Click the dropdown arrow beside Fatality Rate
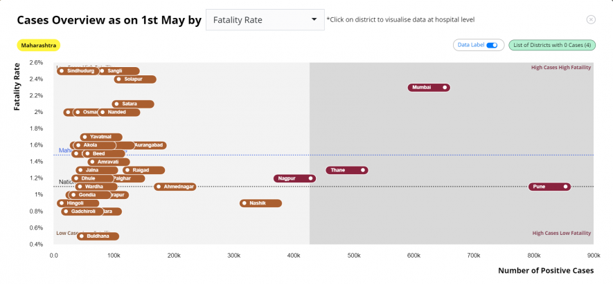 click(314, 19)
